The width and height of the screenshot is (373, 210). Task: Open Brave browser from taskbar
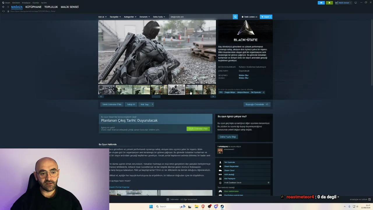tap(203, 206)
